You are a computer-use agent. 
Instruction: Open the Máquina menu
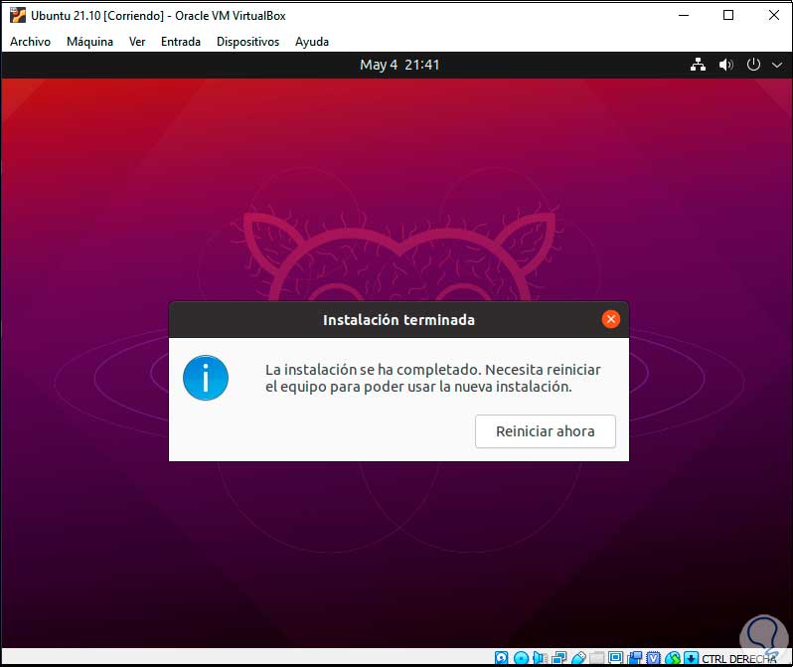(89, 42)
